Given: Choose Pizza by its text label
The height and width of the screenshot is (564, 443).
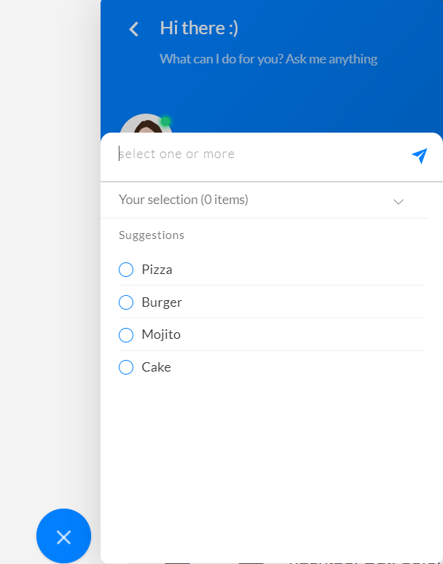Looking at the screenshot, I should point(157,270).
